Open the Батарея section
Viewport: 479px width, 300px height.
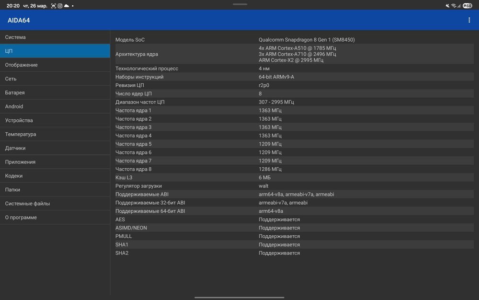pos(55,92)
